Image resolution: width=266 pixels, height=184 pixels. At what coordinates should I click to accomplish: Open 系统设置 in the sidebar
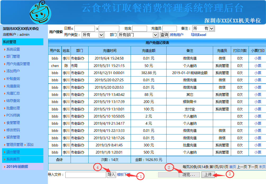click(13, 49)
